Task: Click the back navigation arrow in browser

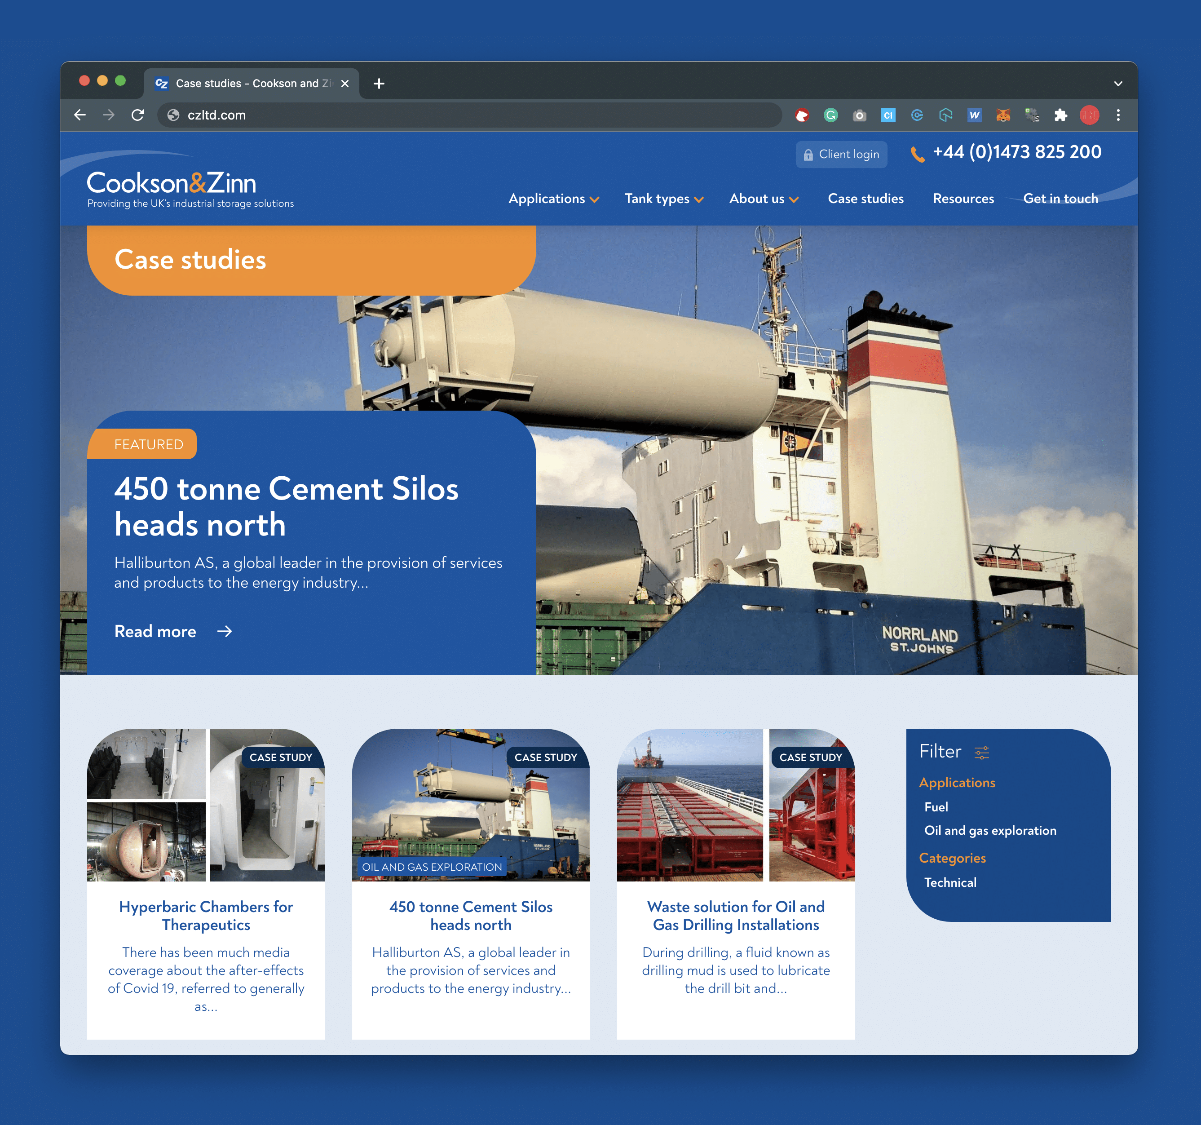Action: point(81,114)
